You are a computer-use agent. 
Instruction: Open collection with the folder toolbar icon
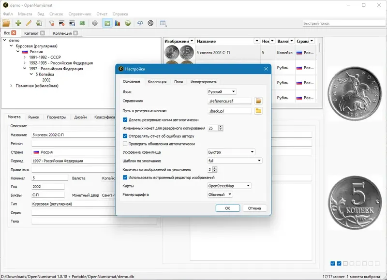(6, 23)
